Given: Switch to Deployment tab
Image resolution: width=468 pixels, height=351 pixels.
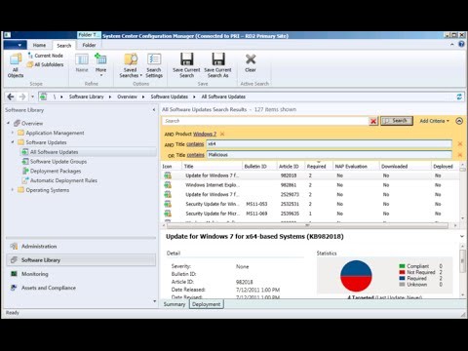Looking at the screenshot, I should (207, 304).
